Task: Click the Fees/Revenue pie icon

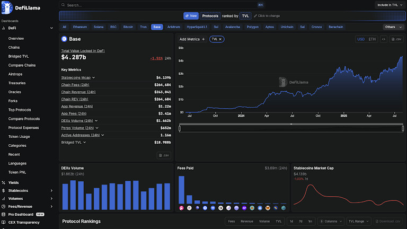Action: click(3, 206)
